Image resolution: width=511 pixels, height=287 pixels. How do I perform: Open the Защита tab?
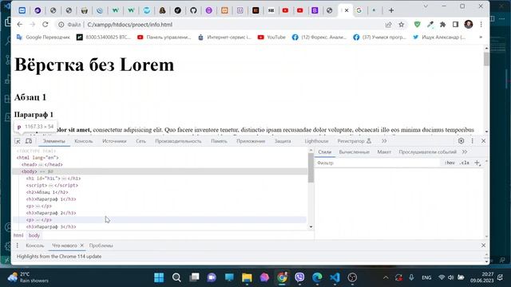click(x=283, y=141)
